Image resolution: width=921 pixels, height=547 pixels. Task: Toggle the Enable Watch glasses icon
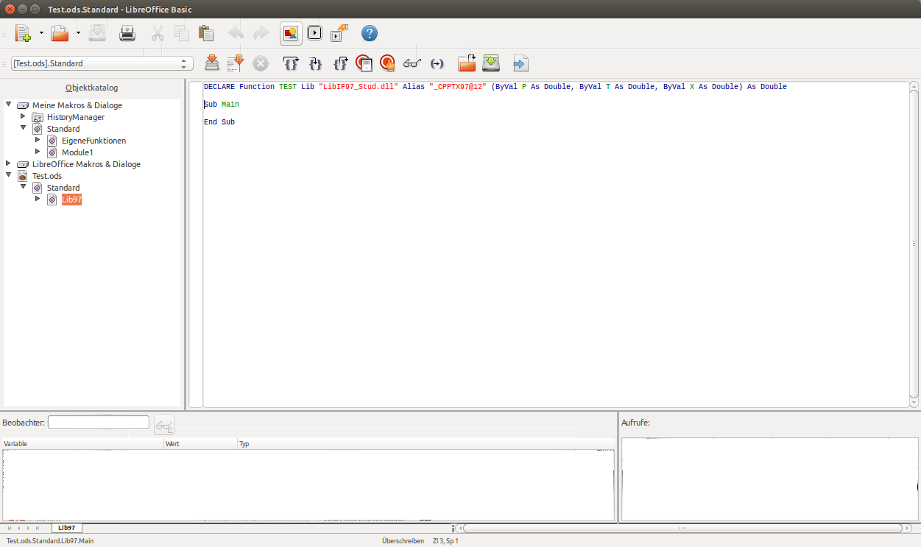(412, 63)
